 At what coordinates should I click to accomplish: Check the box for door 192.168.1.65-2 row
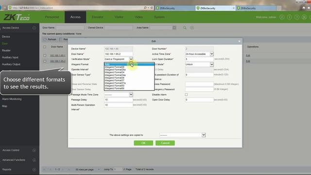click(45, 61)
